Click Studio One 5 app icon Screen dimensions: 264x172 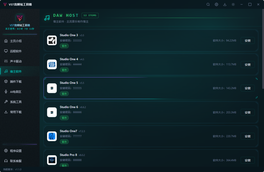(x=52, y=88)
